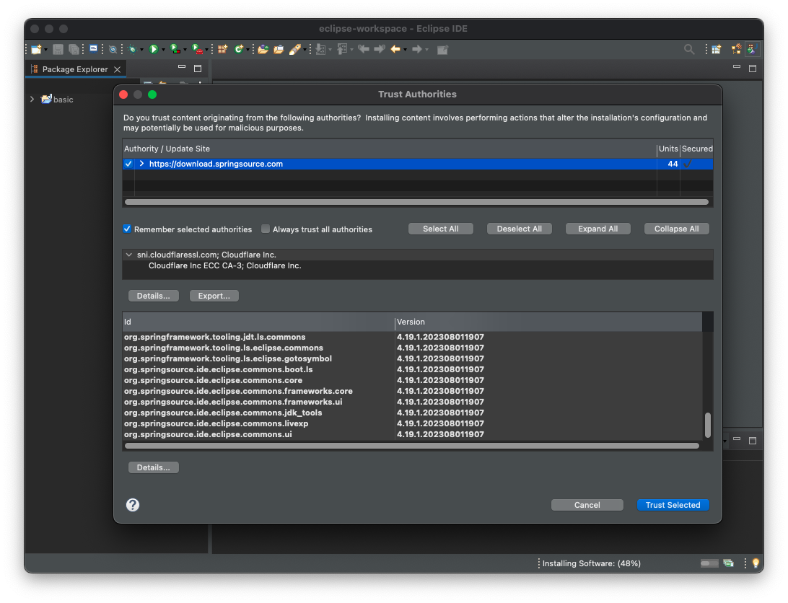The height and width of the screenshot is (603, 788).
Task: Click the Deselect All button
Action: pos(519,229)
